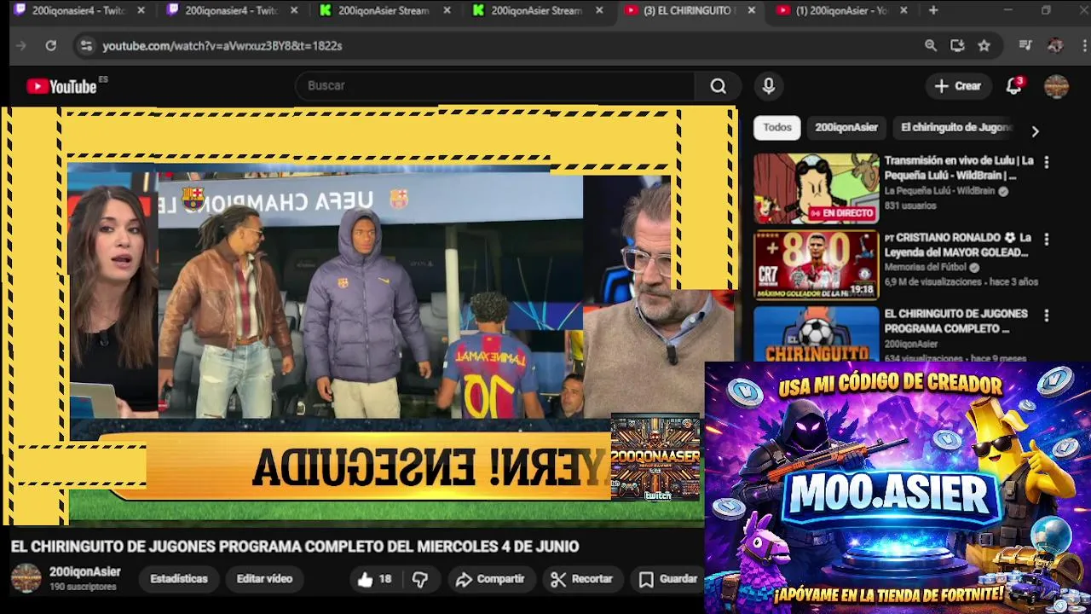Click the Guardar button
1091x614 pixels.
tap(668, 579)
